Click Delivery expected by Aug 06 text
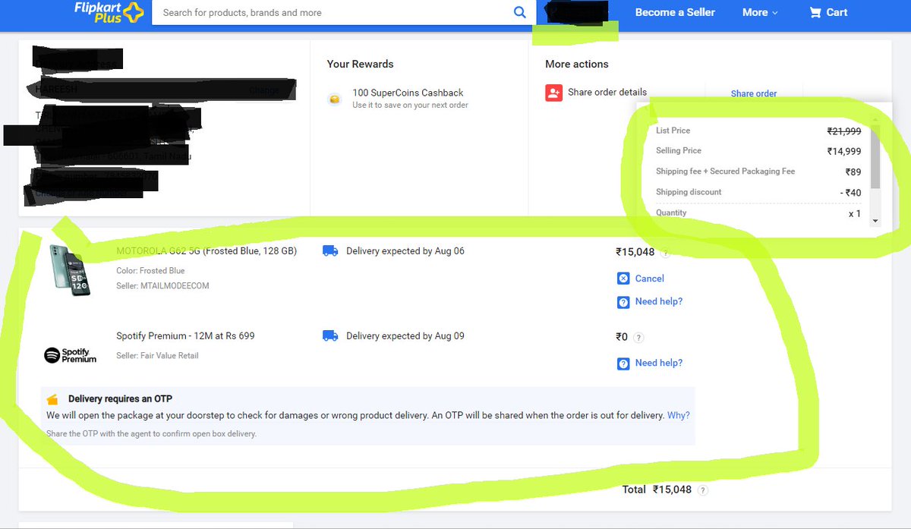The width and height of the screenshot is (911, 529). pyautogui.click(x=405, y=250)
